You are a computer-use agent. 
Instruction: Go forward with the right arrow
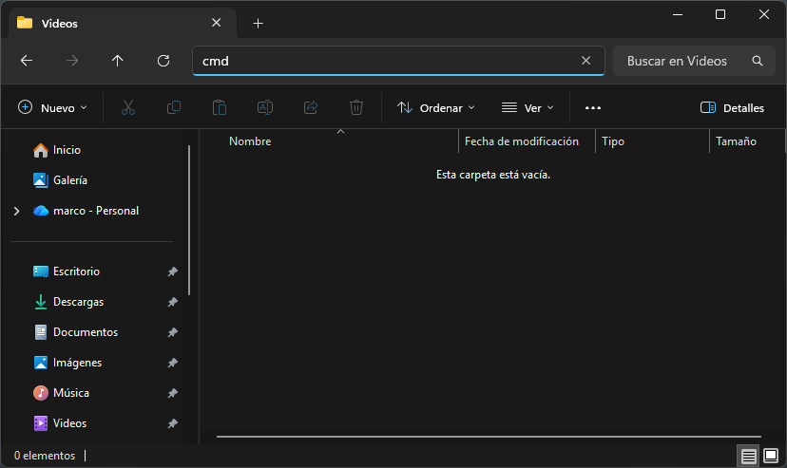point(72,61)
